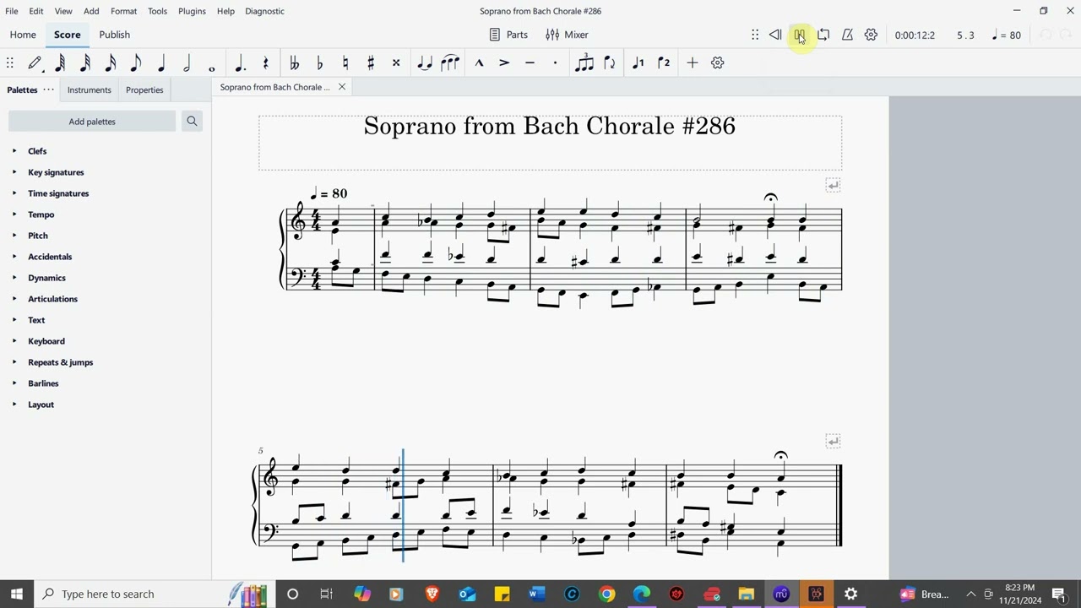
Task: Go to the Home tab
Action: [x=23, y=35]
